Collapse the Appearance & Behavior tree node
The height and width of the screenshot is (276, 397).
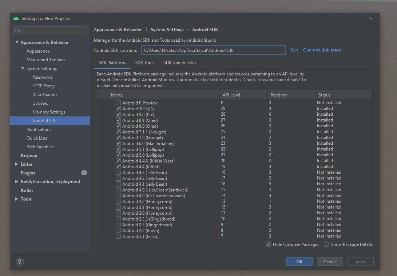point(17,42)
